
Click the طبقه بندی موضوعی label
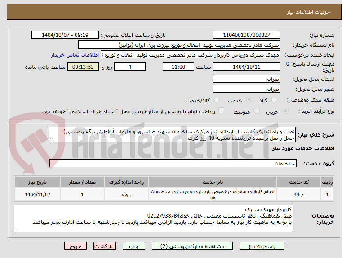coord(311,100)
